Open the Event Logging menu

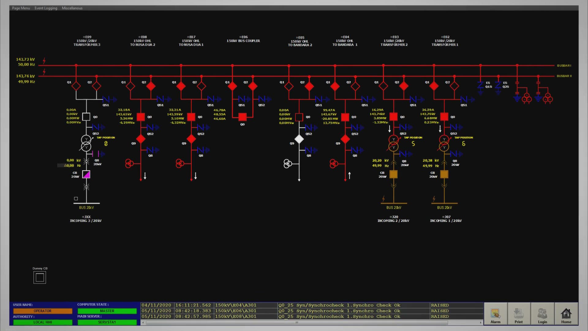[46, 8]
